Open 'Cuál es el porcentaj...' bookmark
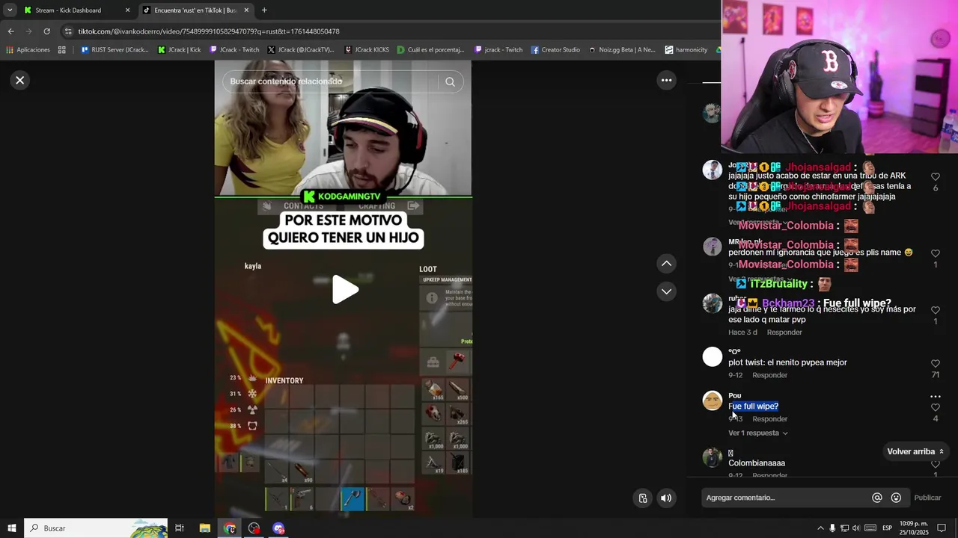The width and height of the screenshot is (958, 538). click(x=430, y=50)
